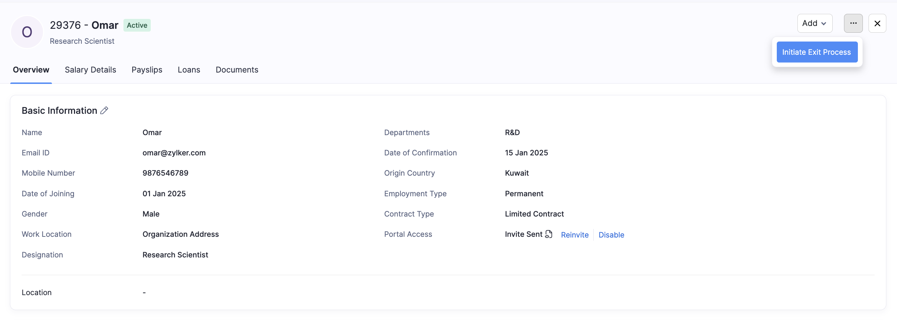Click the Limited Contract value
The height and width of the screenshot is (320, 897).
click(x=534, y=214)
